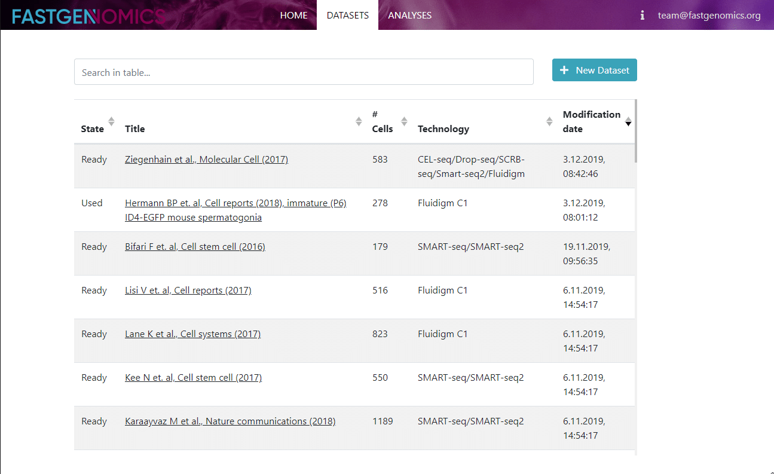The image size is (774, 474).
Task: Click the plus icon on New Dataset
Action: click(564, 71)
